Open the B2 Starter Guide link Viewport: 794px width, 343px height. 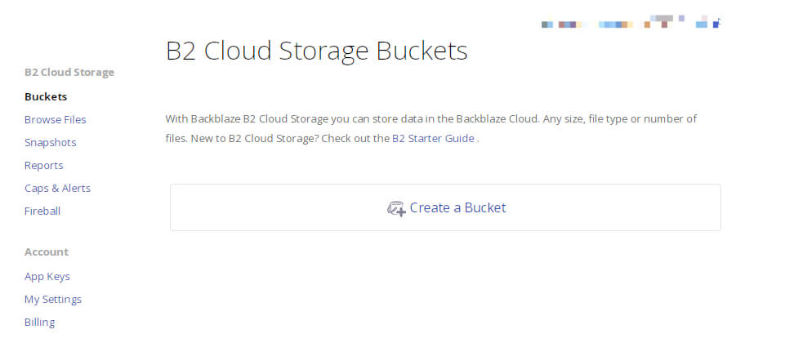433,138
